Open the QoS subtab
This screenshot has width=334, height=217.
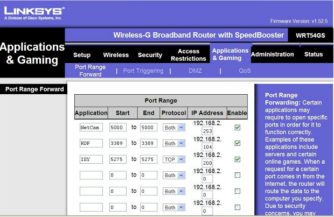click(x=245, y=71)
